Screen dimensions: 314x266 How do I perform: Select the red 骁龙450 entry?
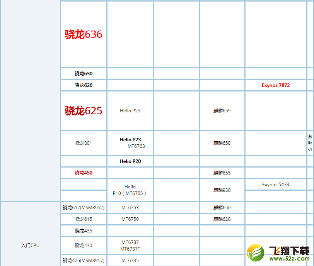(82, 173)
